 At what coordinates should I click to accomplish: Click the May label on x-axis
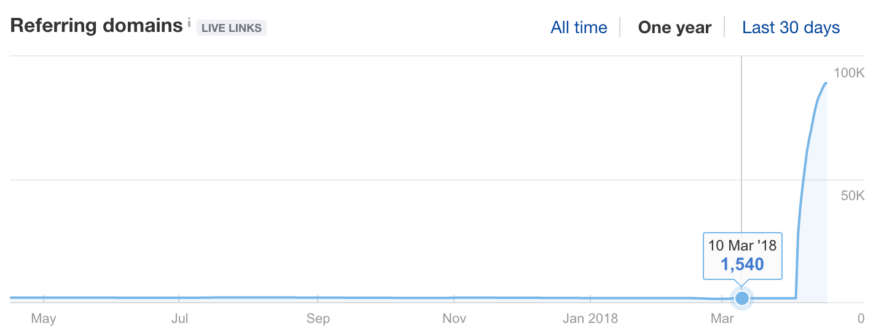point(44,319)
